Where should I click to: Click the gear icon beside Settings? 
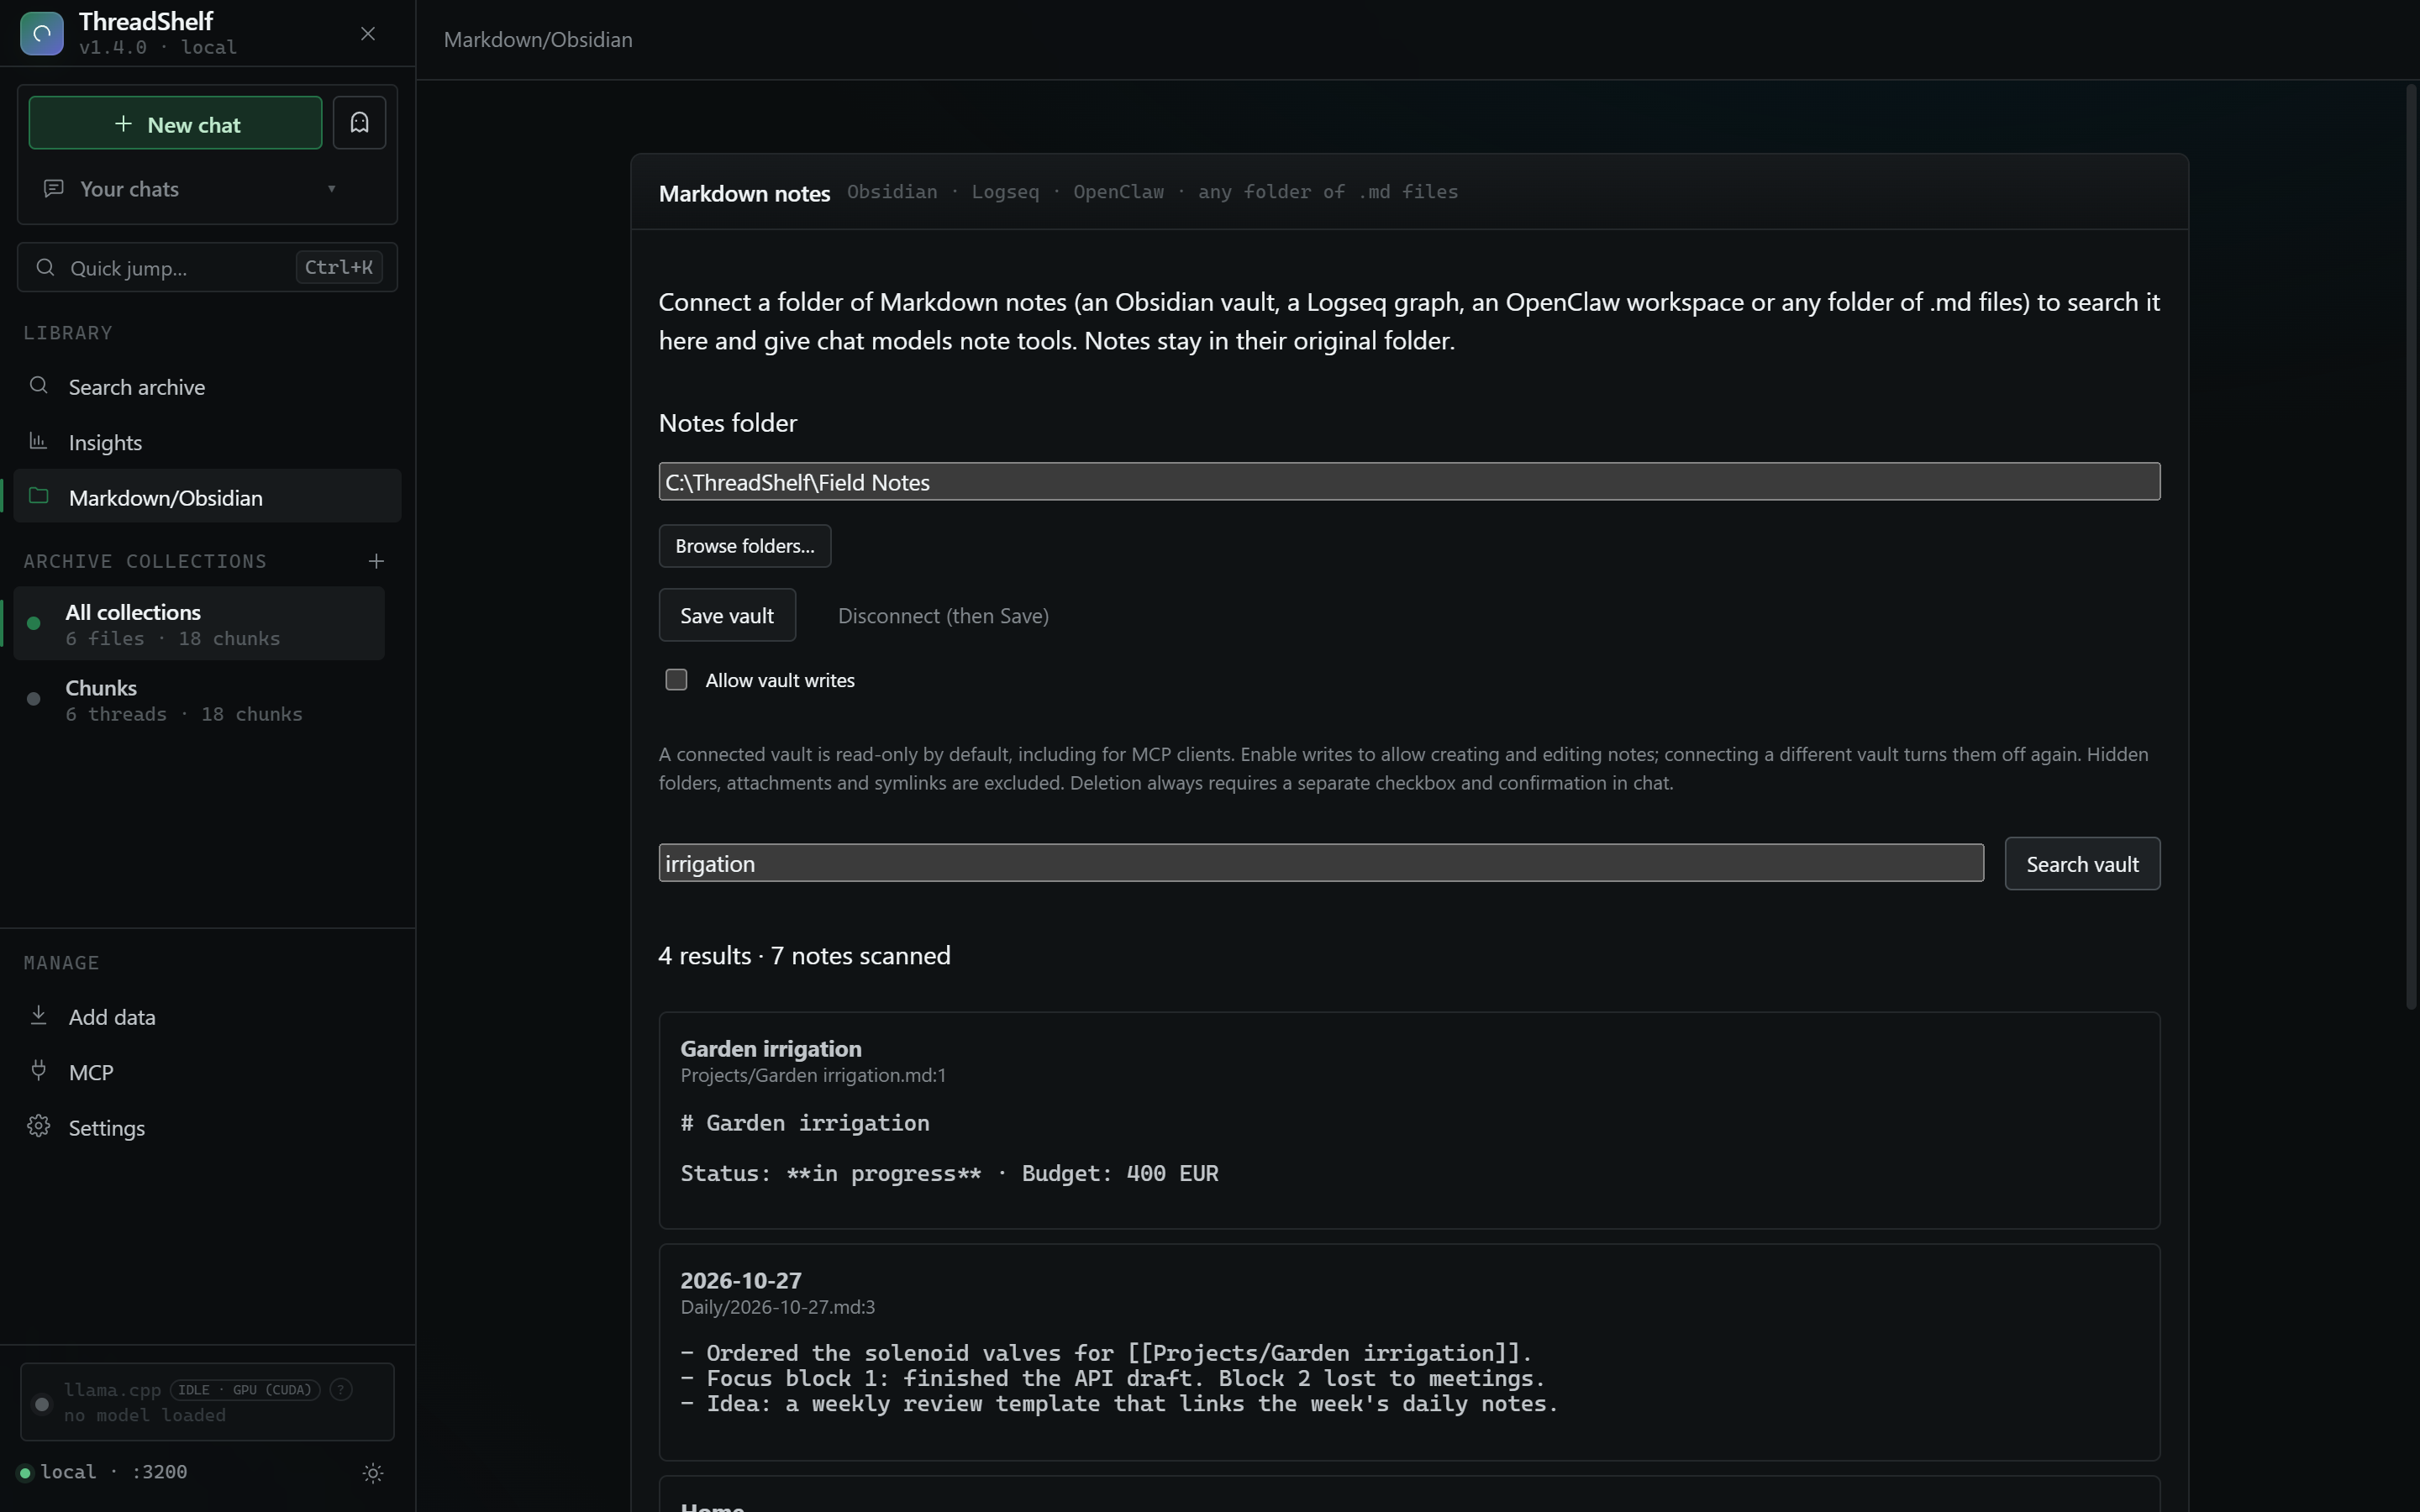pyautogui.click(x=39, y=1127)
